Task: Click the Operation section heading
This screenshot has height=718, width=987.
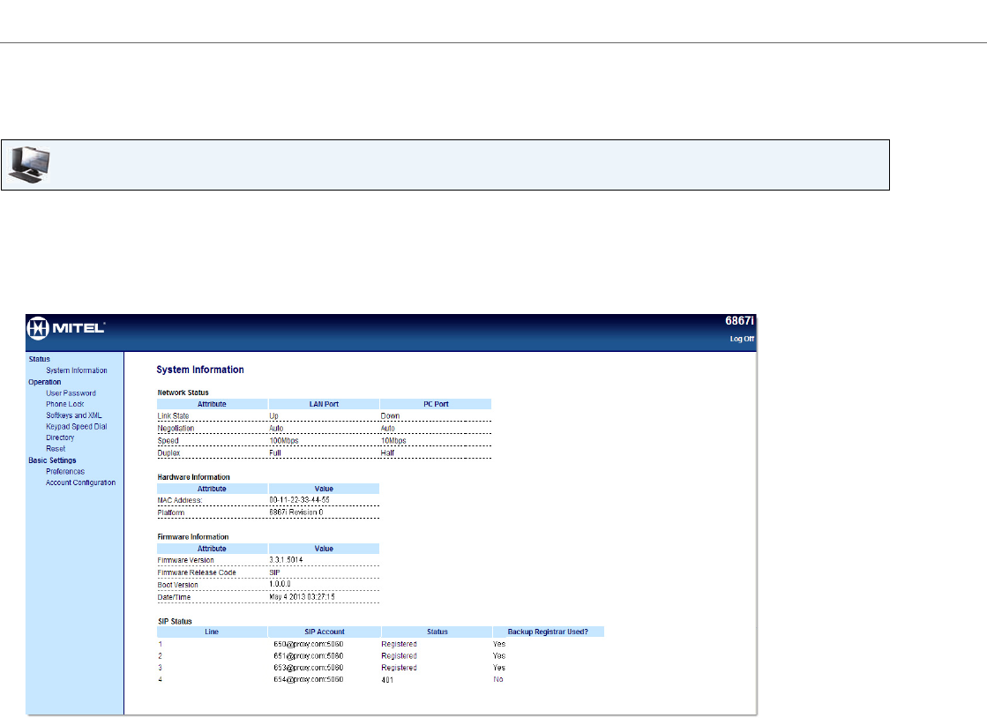Action: (x=45, y=382)
